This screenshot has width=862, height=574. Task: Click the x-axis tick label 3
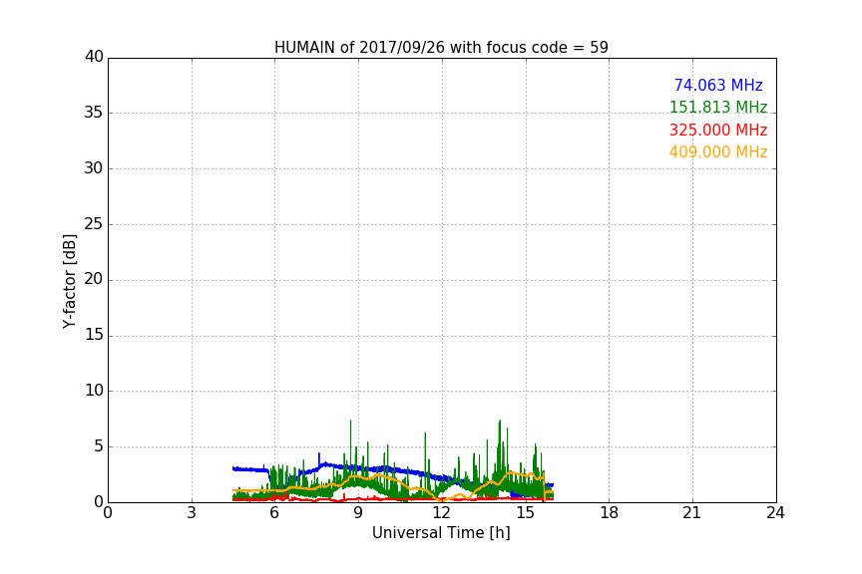point(192,513)
